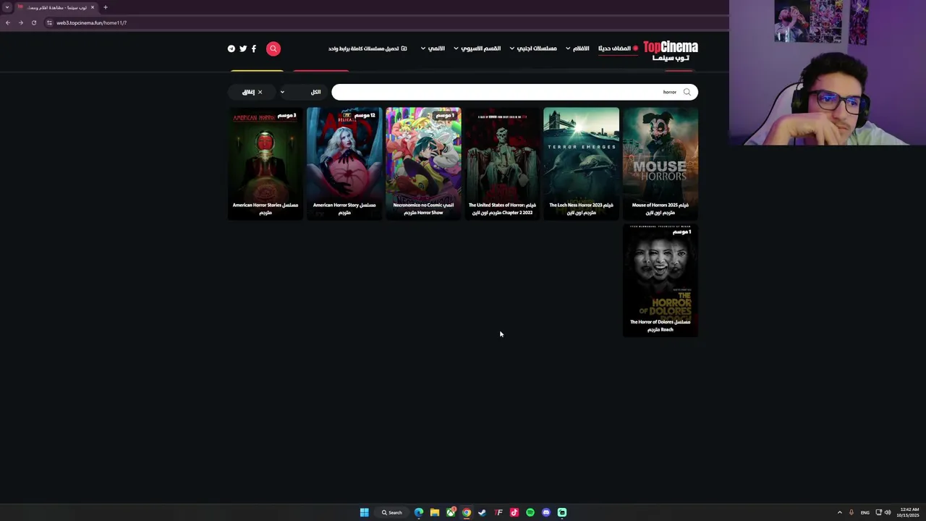Click the TopCinema logo
Image resolution: width=926 pixels, height=521 pixels.
[671, 51]
